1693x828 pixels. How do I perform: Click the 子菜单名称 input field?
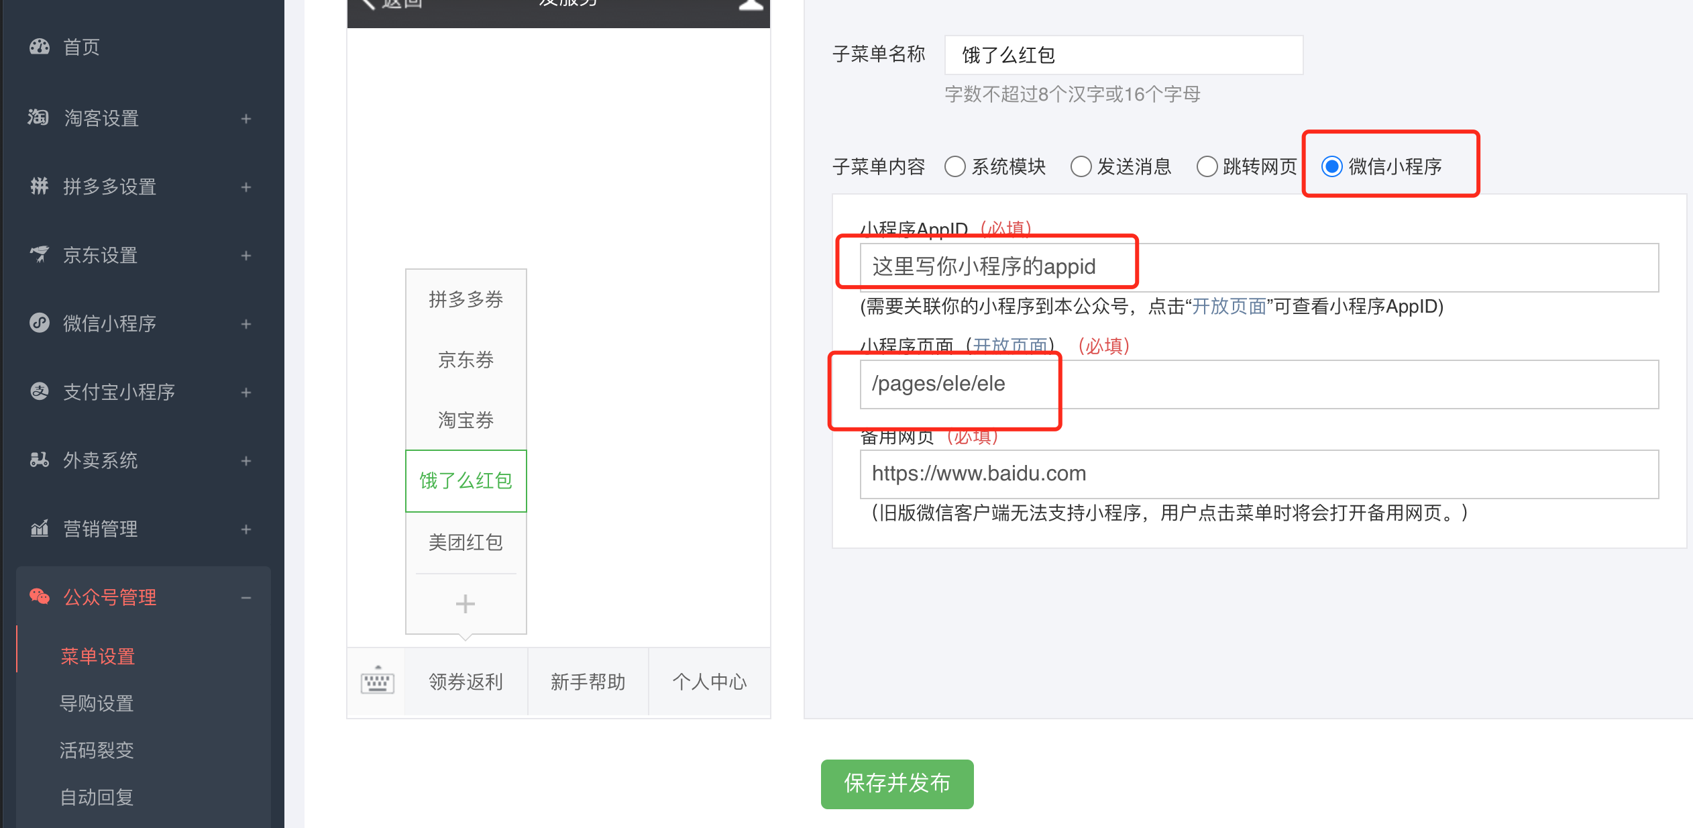coord(1124,55)
